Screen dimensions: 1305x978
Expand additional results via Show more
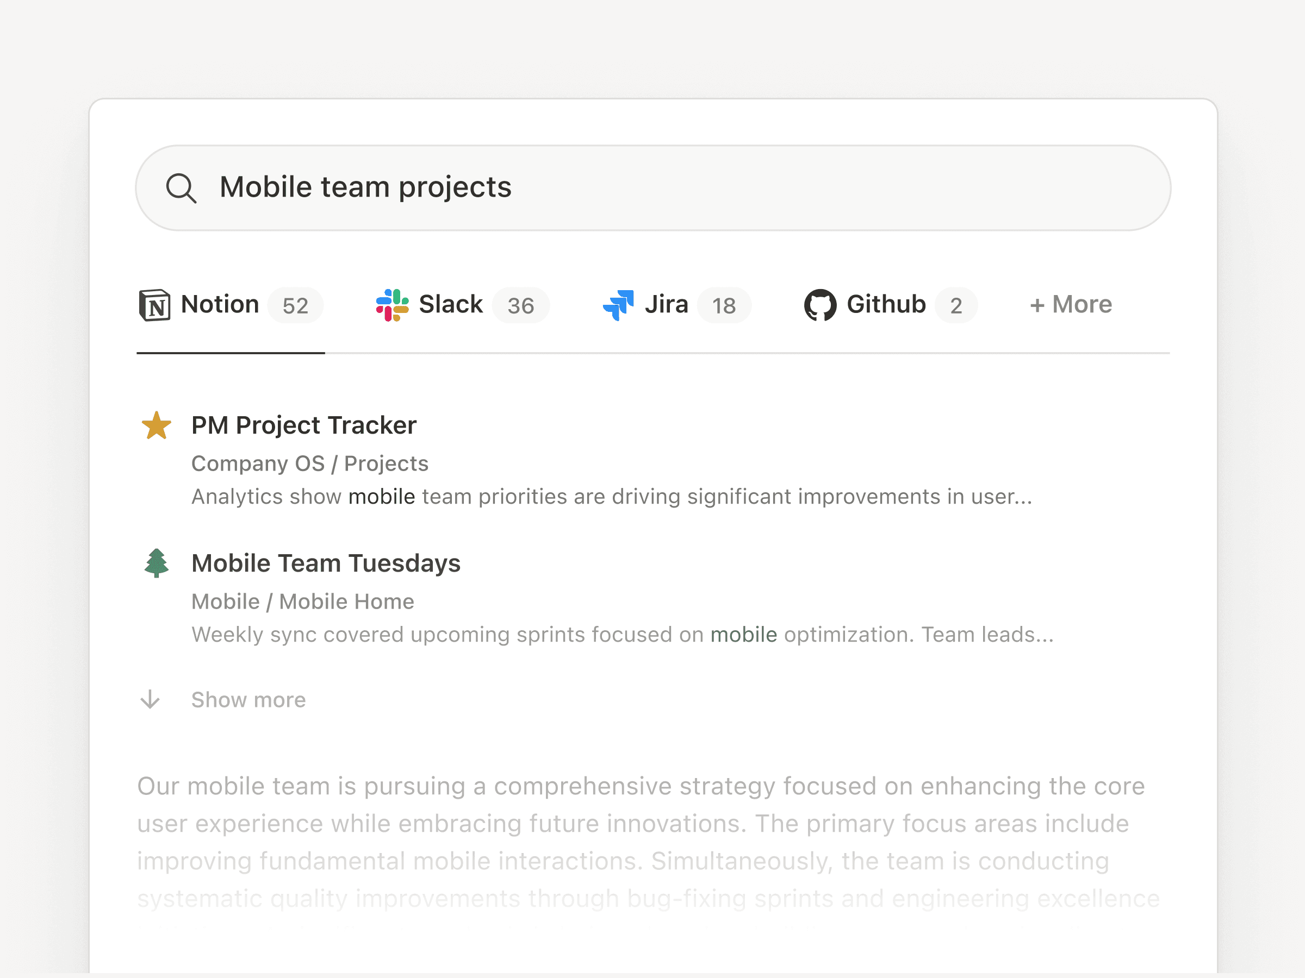248,700
